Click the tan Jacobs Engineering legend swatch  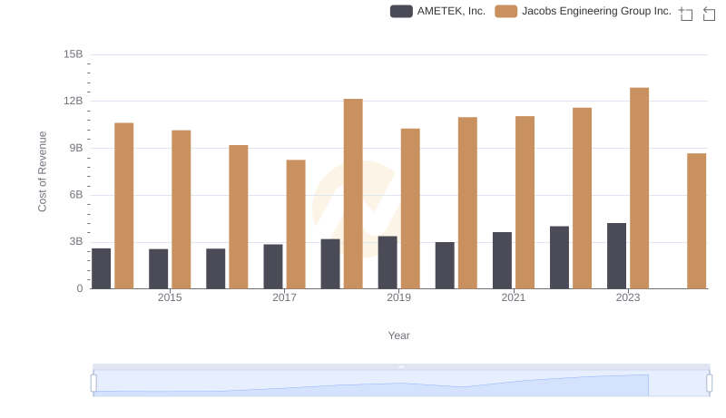pos(506,11)
